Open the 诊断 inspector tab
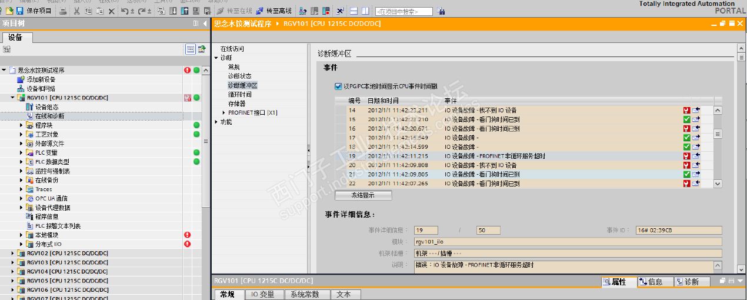The height and width of the screenshot is (300, 747). 692,282
